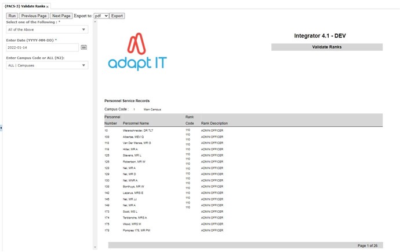This screenshot has height=252, width=400.
Task: Click the Rank Description column header
Action: click(x=214, y=123)
